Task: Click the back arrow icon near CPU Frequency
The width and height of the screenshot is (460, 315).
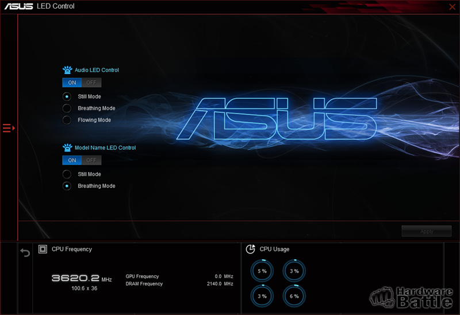Action: [x=25, y=252]
